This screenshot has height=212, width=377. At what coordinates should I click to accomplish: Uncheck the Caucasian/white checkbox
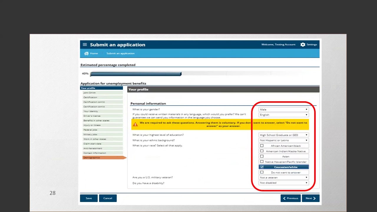[x=262, y=167]
